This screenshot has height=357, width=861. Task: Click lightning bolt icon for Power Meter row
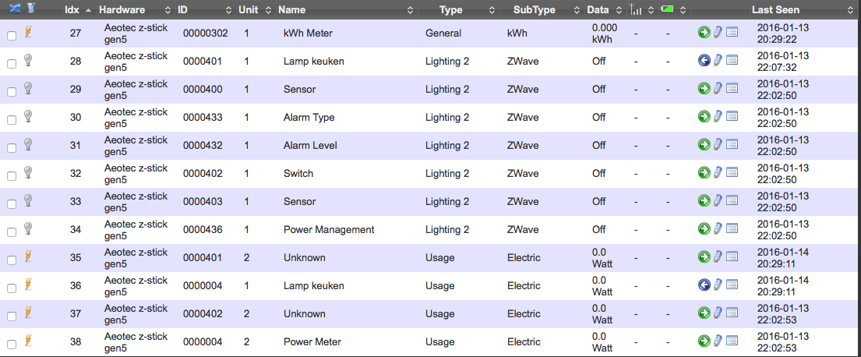[29, 341]
